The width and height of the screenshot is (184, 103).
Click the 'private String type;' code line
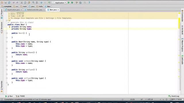22,29
